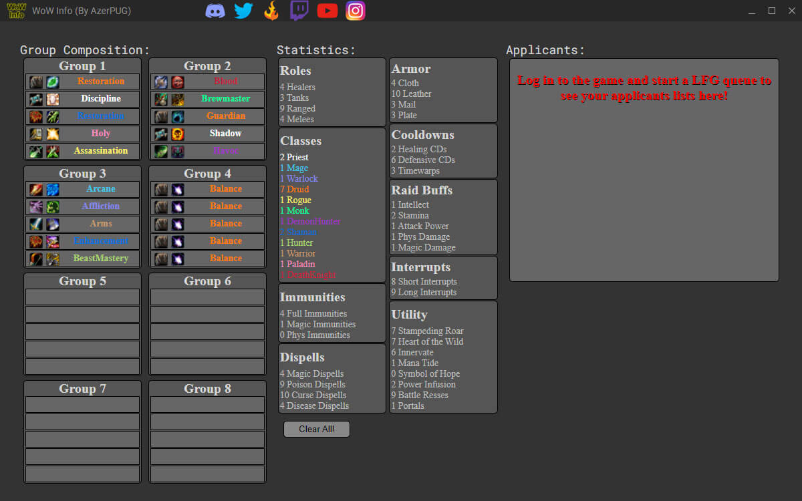
Task: Click the Group 6 header
Action: (208, 281)
